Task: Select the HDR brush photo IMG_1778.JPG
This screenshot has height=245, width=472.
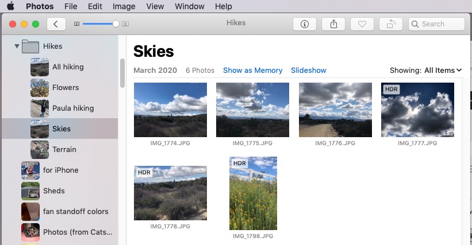Action: point(170,193)
